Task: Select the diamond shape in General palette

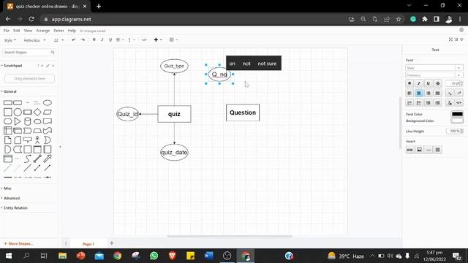Action: click(37, 112)
